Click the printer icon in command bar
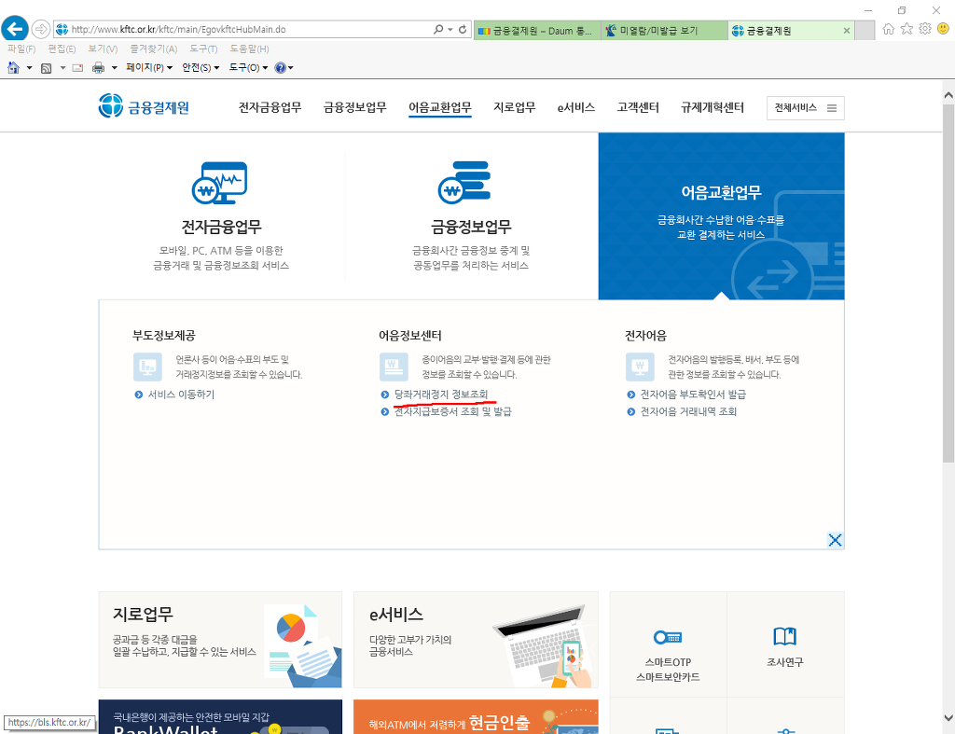 tap(98, 68)
